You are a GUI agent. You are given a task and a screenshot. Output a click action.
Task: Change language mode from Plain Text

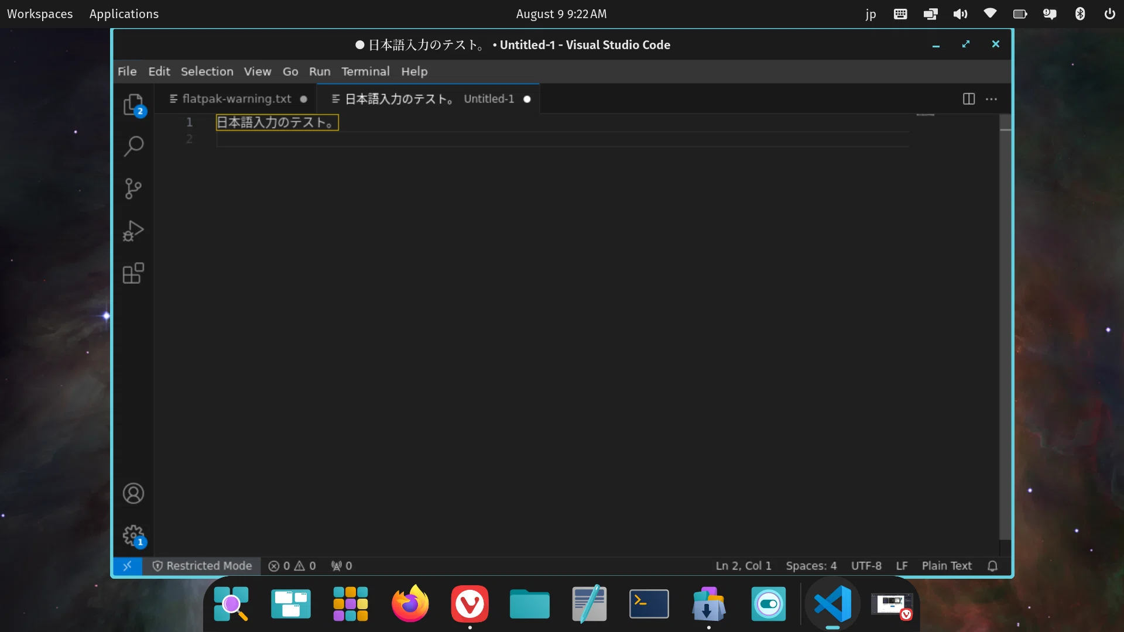pos(947,566)
